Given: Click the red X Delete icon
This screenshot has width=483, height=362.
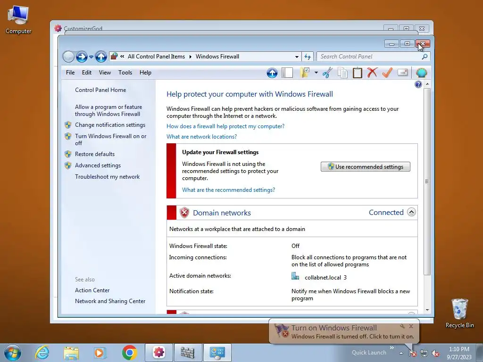Looking at the screenshot, I should pyautogui.click(x=372, y=73).
